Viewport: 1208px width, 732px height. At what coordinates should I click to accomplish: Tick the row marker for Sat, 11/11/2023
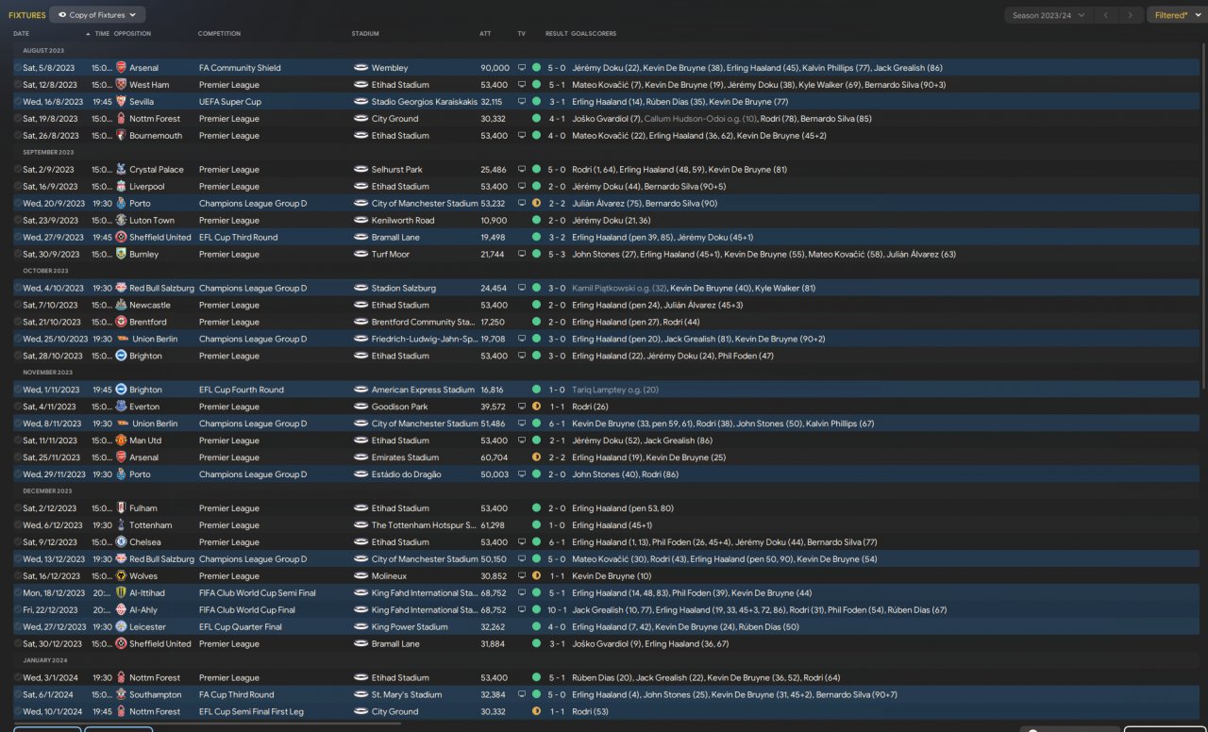[x=17, y=441]
